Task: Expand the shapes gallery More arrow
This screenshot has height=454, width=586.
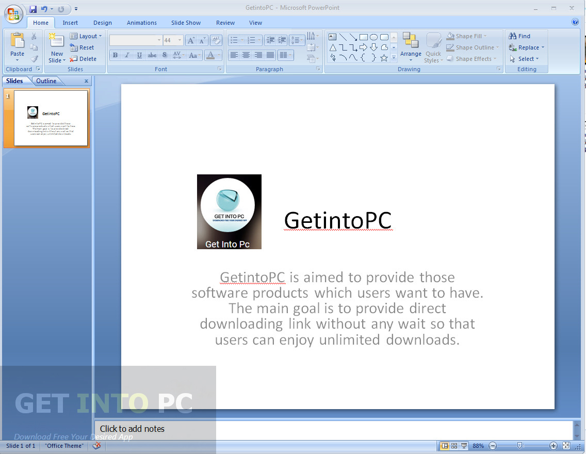Action: pyautogui.click(x=394, y=58)
